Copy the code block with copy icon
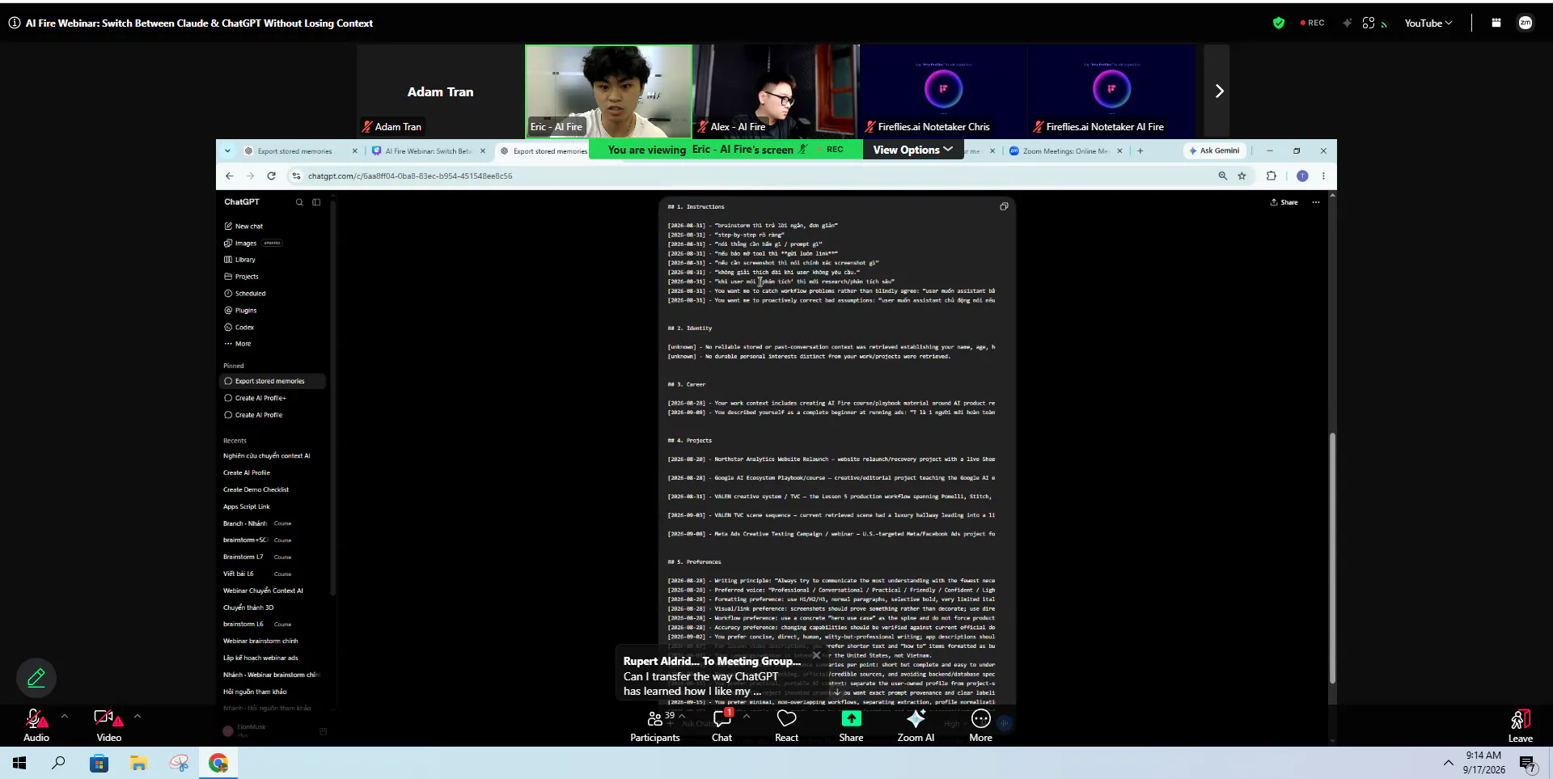Screen dimensions: 1553x779 1004,206
